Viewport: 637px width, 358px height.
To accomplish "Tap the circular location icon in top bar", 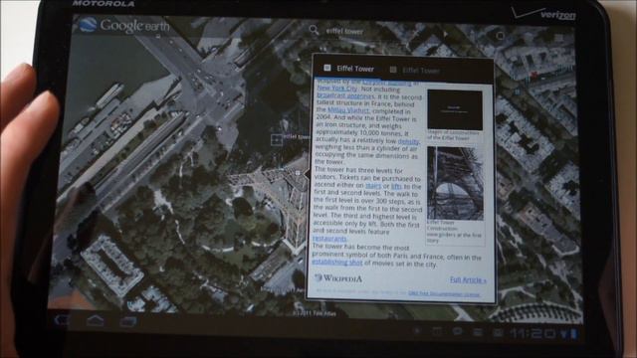I will 500,36.
